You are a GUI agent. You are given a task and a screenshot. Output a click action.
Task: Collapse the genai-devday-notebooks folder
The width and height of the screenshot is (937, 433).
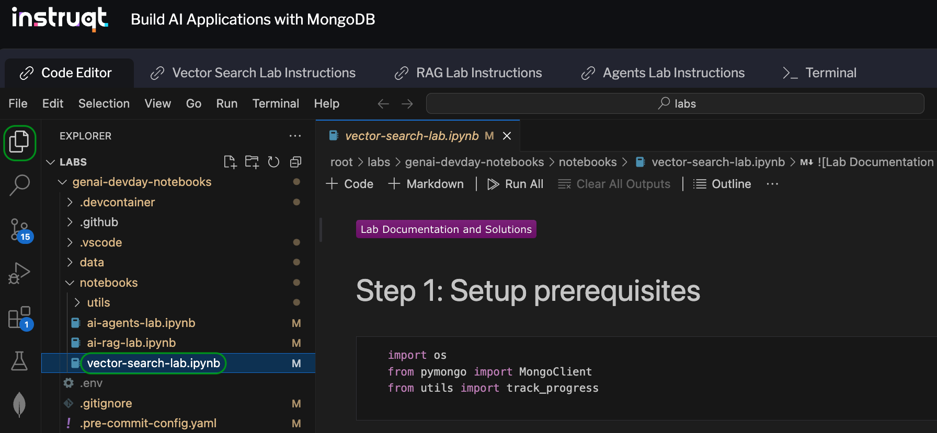point(62,182)
